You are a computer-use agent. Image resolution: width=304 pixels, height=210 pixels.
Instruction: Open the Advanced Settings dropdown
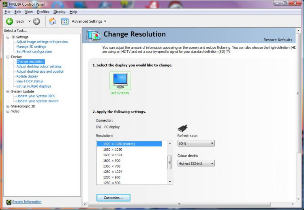pos(89,21)
